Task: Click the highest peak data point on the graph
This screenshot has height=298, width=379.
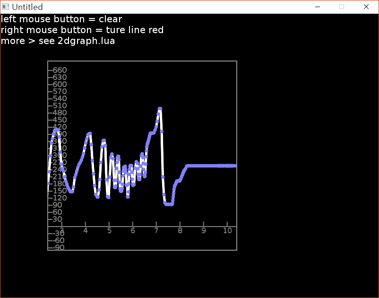Action: [160, 109]
